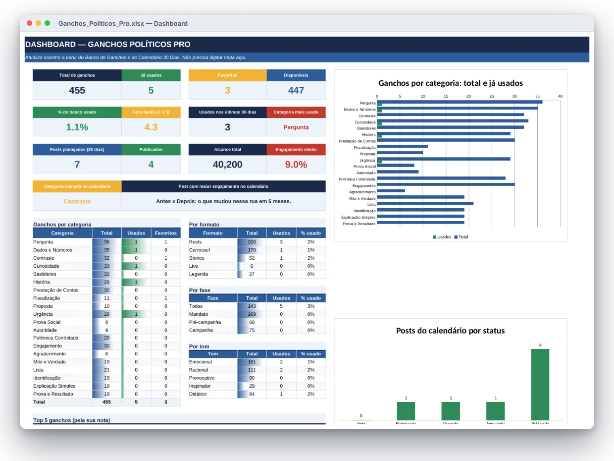
Task: Select the 4.3 nota média value
Action: click(x=151, y=127)
